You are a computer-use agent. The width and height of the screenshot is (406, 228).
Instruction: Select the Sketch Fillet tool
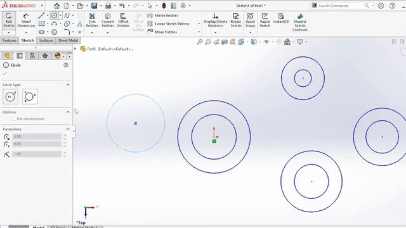click(67, 32)
